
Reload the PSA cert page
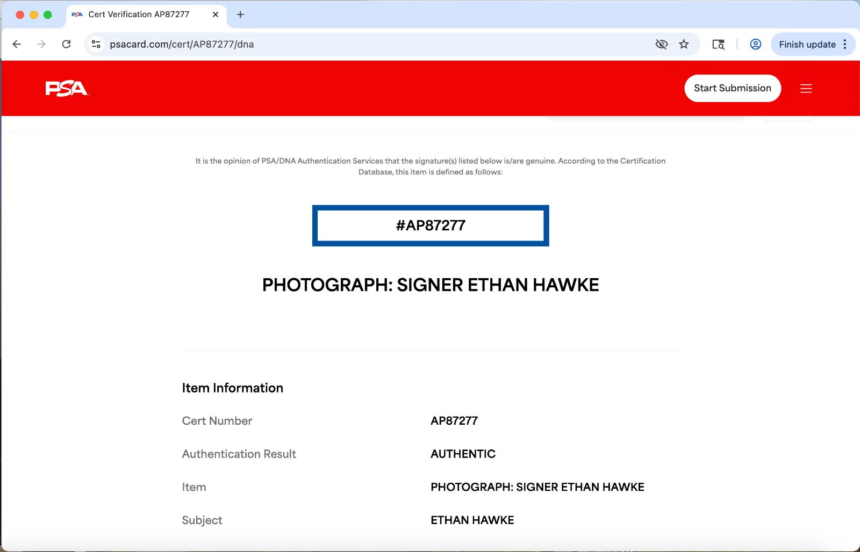66,44
